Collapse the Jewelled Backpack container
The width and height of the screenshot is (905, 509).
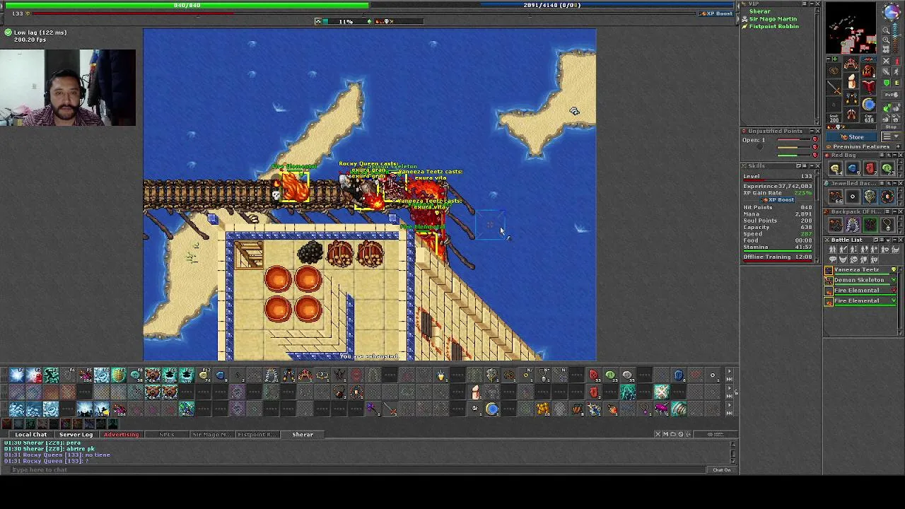(895, 183)
